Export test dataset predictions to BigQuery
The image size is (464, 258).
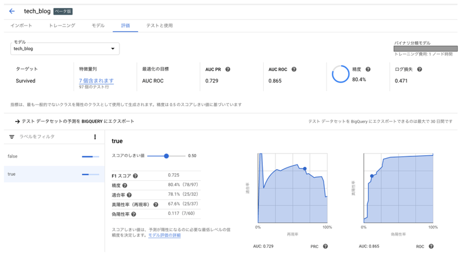tap(75, 121)
